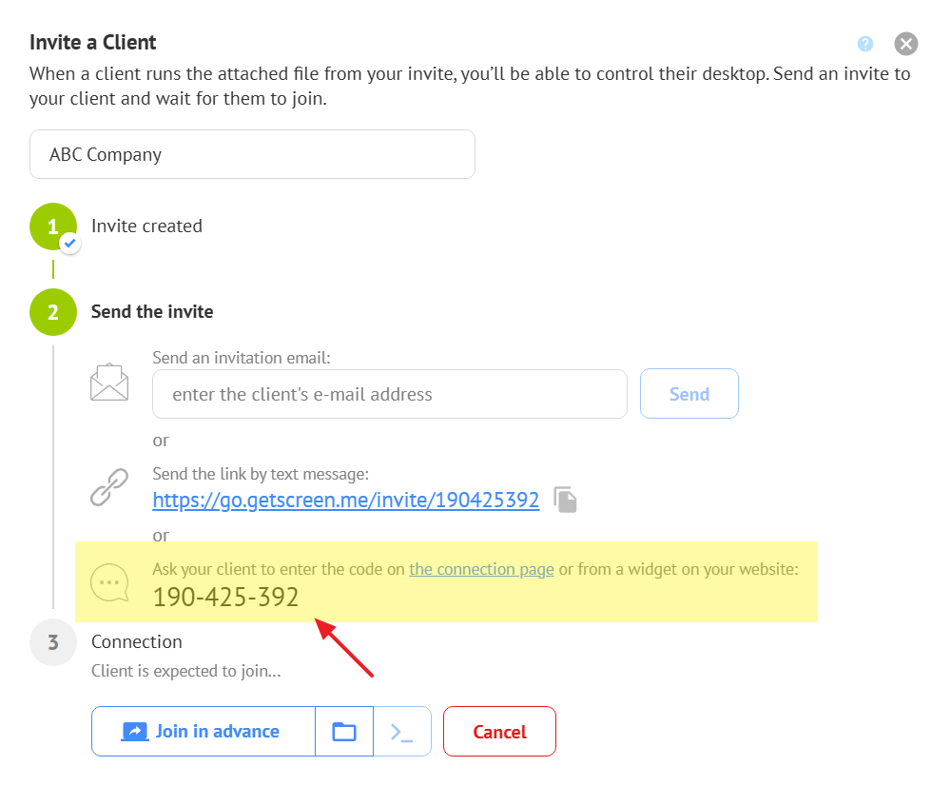Click the gray step 3 circle
Screen dimensions: 951x786
coord(52,641)
